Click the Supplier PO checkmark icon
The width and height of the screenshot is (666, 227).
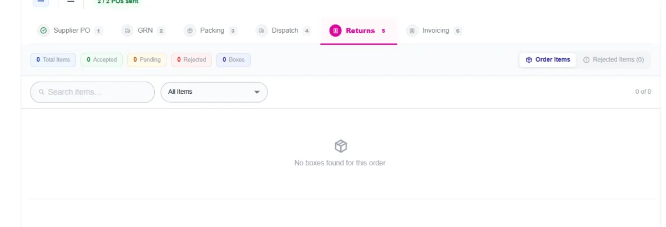click(x=43, y=31)
